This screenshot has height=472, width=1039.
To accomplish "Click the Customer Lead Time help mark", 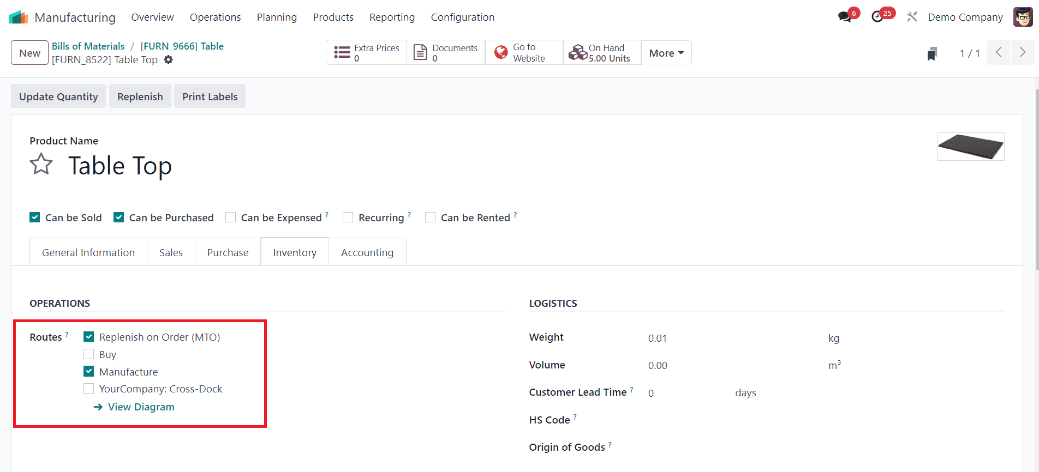I will click(631, 389).
